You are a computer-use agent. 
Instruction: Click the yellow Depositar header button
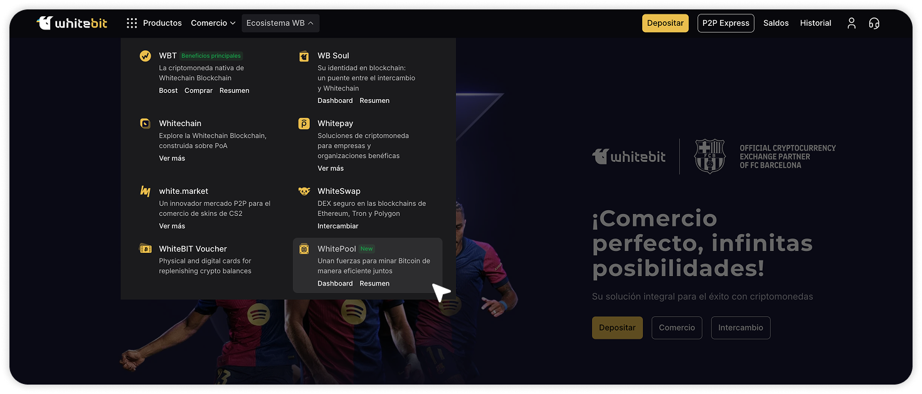point(665,23)
